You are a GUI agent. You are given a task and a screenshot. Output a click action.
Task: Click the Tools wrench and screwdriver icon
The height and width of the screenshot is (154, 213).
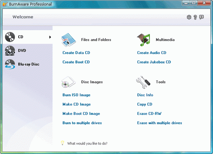[x=143, y=82]
